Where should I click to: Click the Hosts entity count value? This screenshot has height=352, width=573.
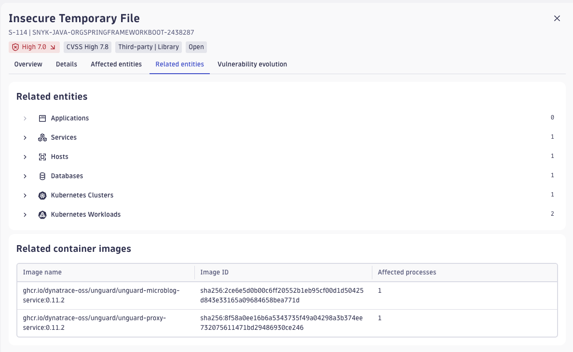coord(552,156)
